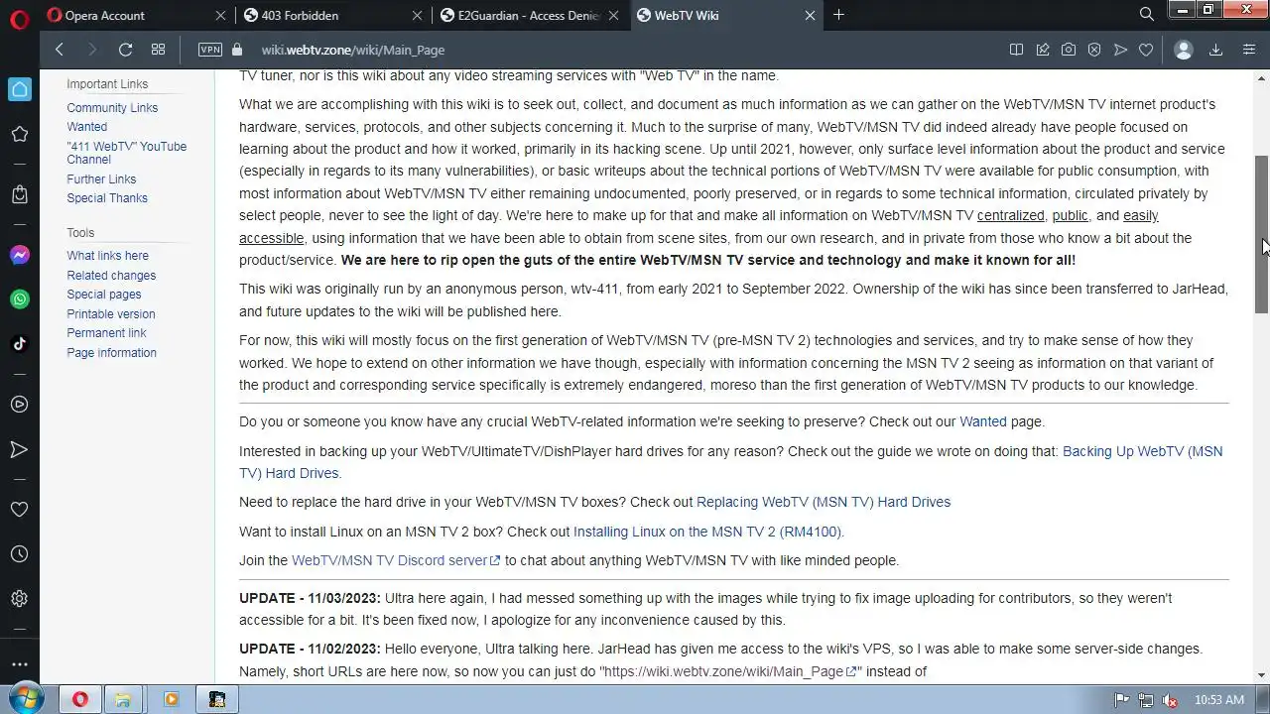Image resolution: width=1270 pixels, height=714 pixels.
Task: Open TikTok in the sidebar
Action: (x=19, y=344)
